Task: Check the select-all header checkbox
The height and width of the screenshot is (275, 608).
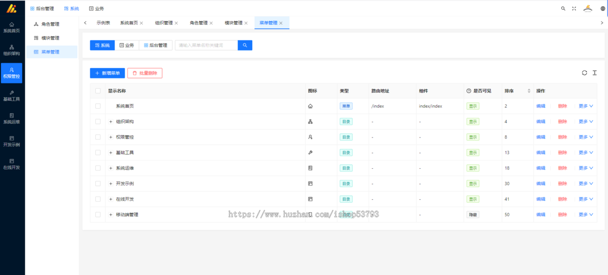Action: click(98, 91)
